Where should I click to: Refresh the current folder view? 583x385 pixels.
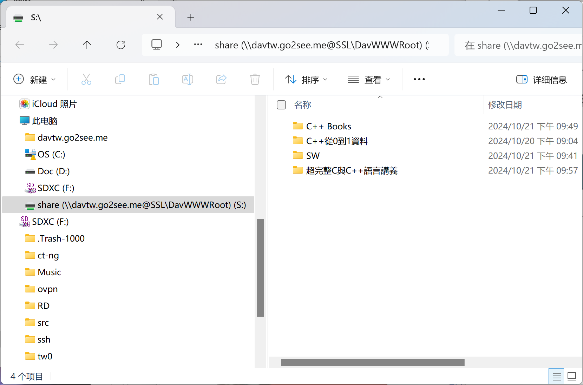tap(121, 45)
